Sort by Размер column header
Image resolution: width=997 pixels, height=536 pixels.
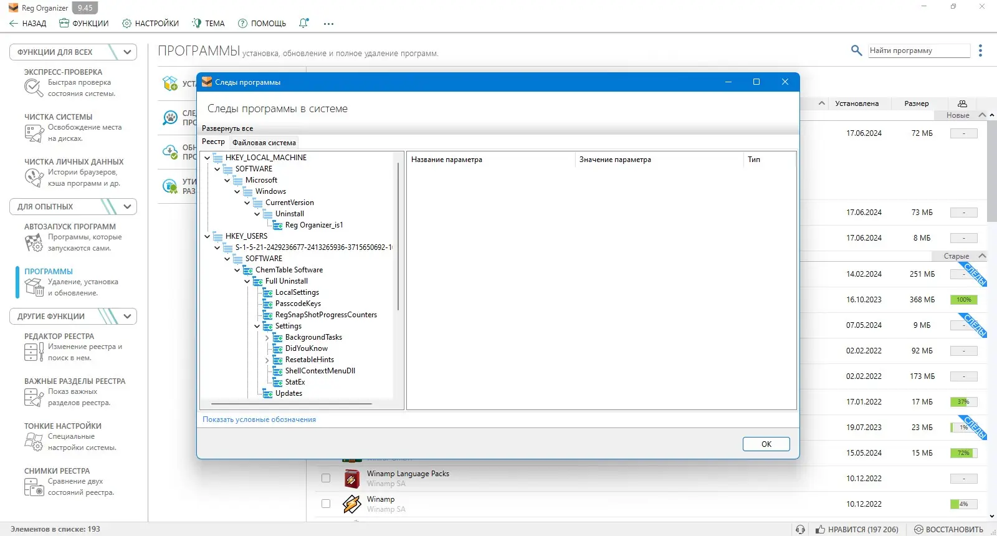[x=917, y=103]
